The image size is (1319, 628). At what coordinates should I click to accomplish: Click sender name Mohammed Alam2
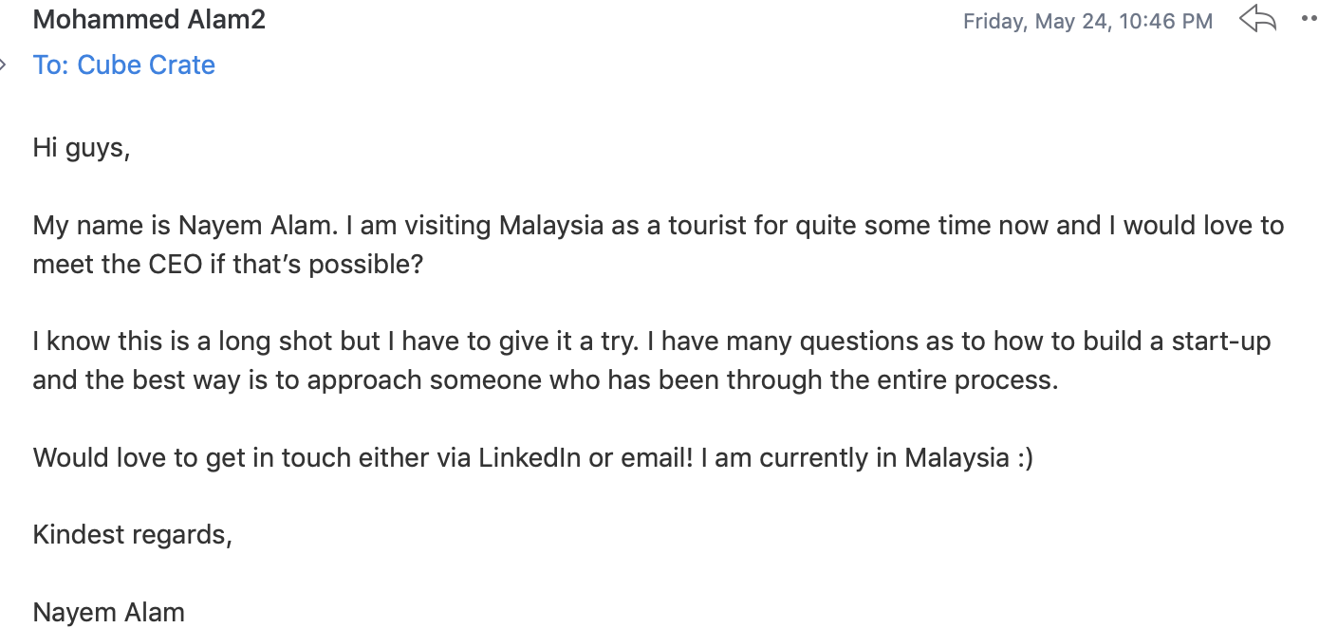[149, 19]
